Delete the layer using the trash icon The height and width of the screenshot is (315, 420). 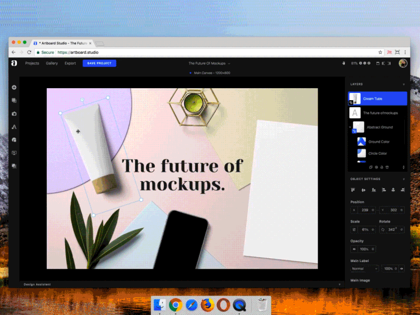click(387, 167)
